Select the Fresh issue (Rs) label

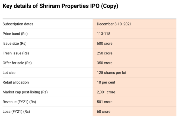click(x=16, y=53)
